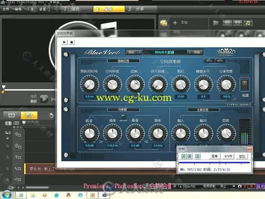Click the blue progress bar in control window

pos(214,163)
